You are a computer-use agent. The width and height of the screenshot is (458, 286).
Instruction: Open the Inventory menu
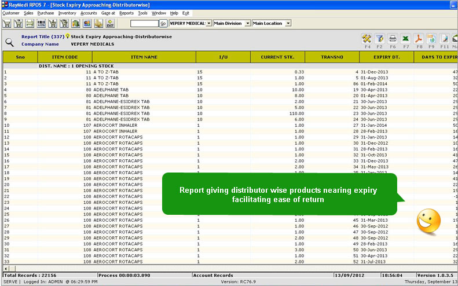click(x=67, y=13)
